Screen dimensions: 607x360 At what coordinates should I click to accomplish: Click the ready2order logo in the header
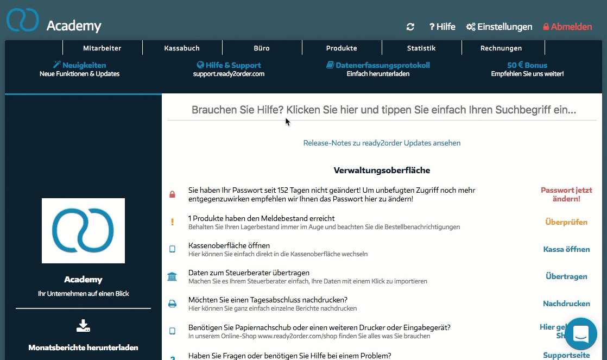pos(22,20)
